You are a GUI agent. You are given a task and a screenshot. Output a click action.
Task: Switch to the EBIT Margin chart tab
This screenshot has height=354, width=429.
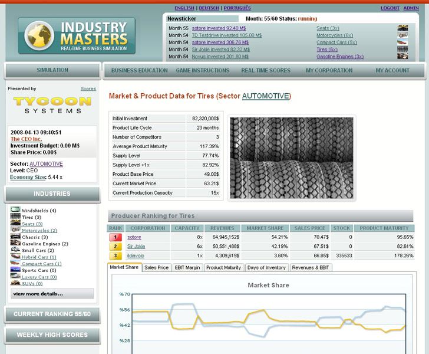click(187, 267)
